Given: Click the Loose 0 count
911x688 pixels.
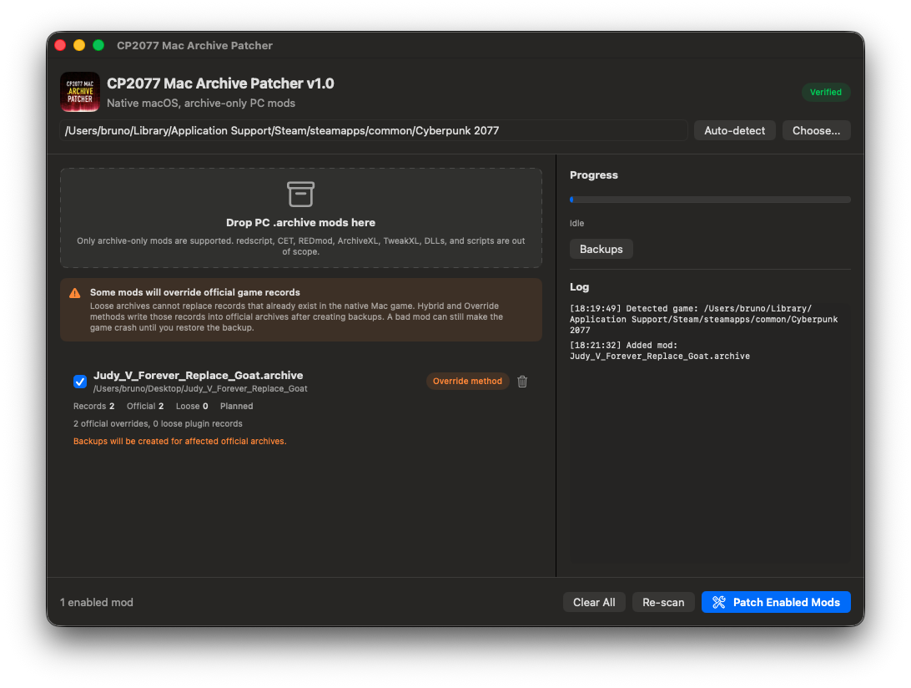Looking at the screenshot, I should coord(192,406).
